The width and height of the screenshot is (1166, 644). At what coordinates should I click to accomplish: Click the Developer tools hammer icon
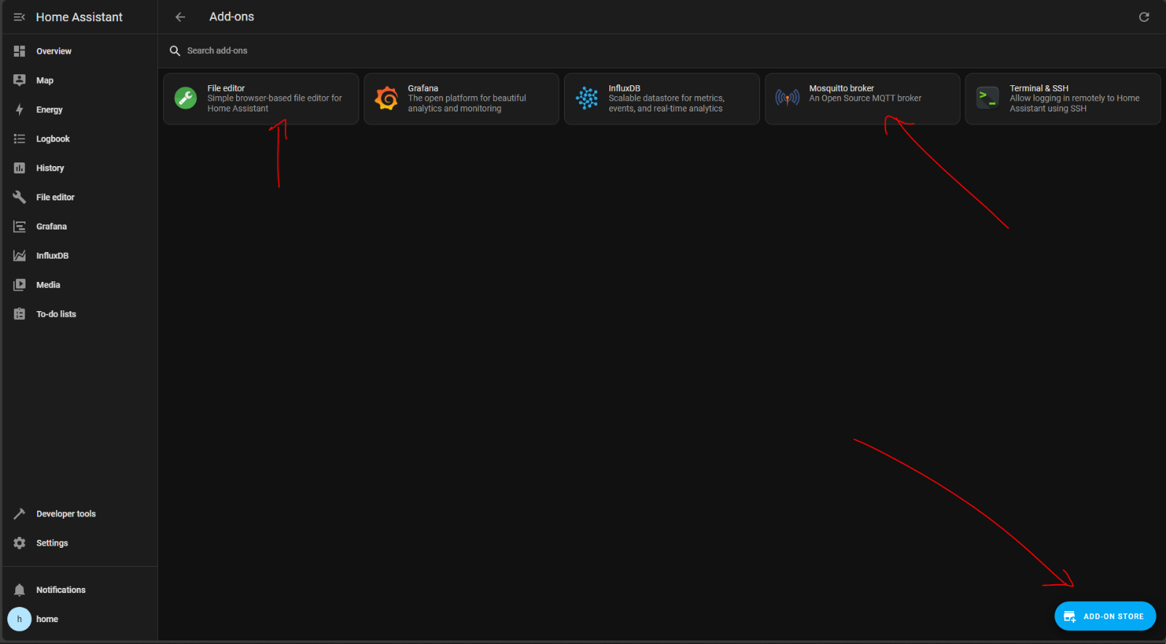coord(20,514)
